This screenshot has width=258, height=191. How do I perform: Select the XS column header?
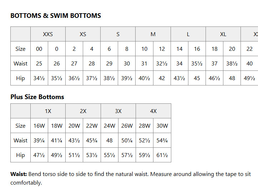(x=83, y=34)
